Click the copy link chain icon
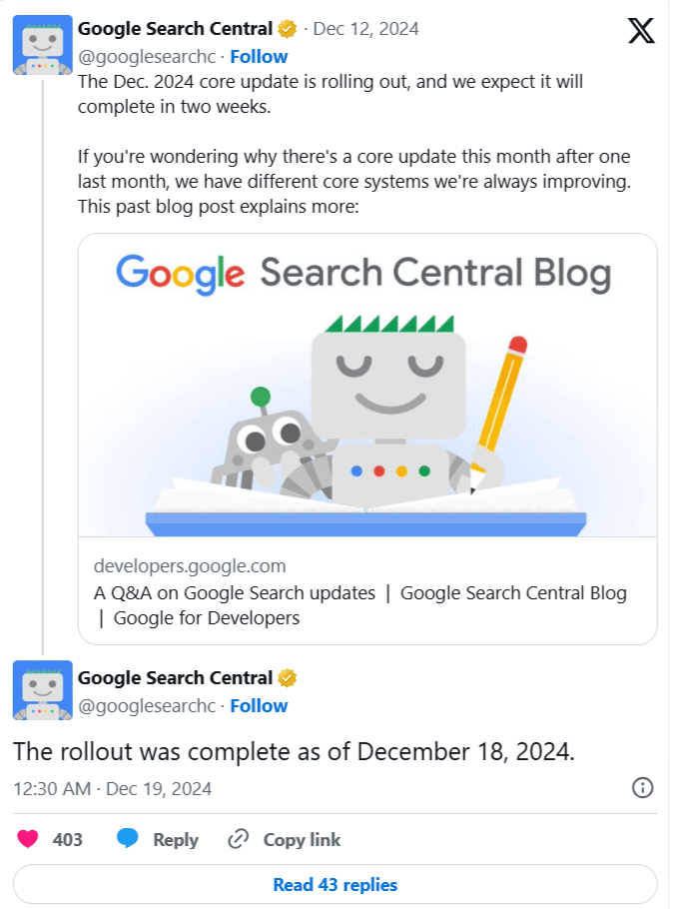676x909 pixels. (238, 839)
